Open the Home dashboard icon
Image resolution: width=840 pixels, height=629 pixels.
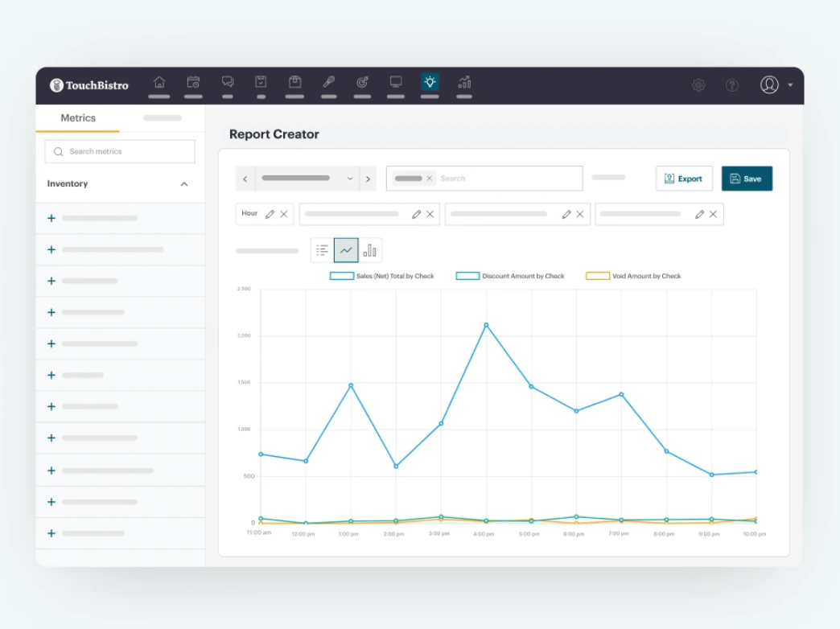[x=159, y=81]
